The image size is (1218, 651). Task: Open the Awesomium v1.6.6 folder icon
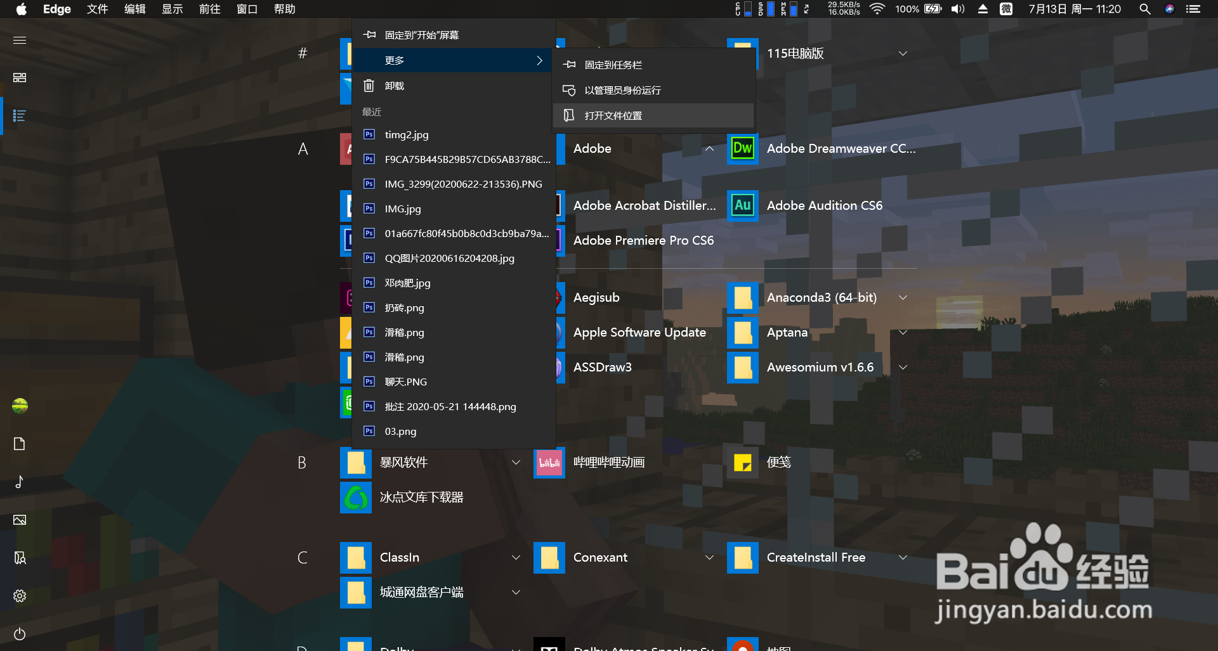click(x=743, y=368)
